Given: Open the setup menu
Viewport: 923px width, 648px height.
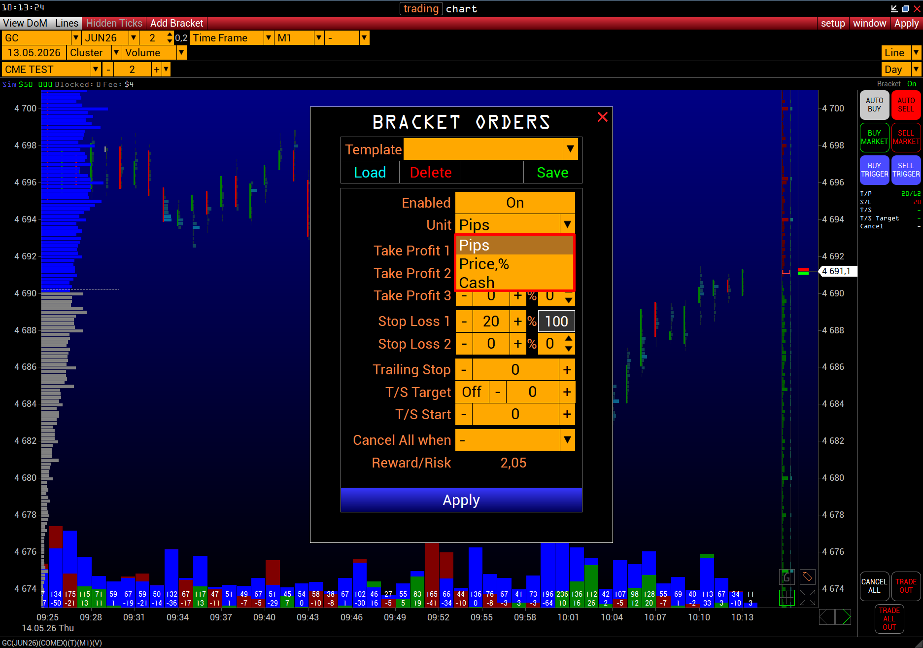Looking at the screenshot, I should [x=833, y=23].
